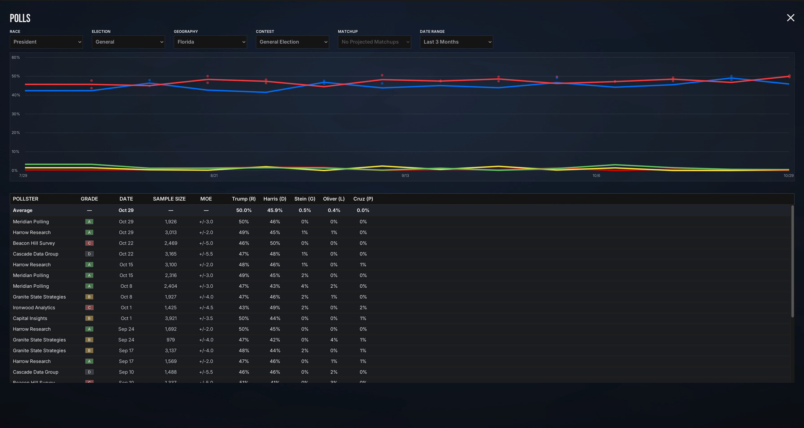Screen dimensions: 804x428
Task: Open the Election dropdown showing General
Action: (128, 42)
